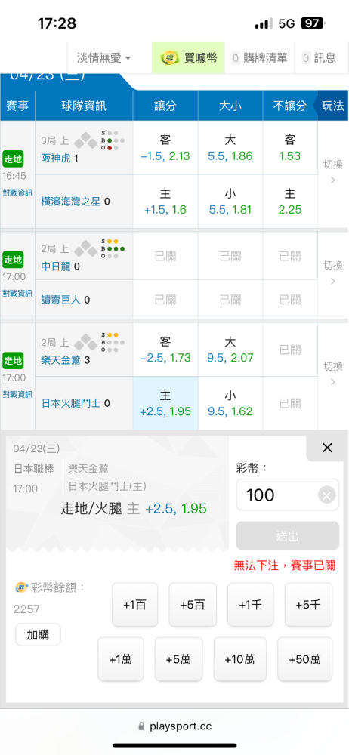Add +1千 to the bet amount
Screen dimensions: 349x755
250,605
